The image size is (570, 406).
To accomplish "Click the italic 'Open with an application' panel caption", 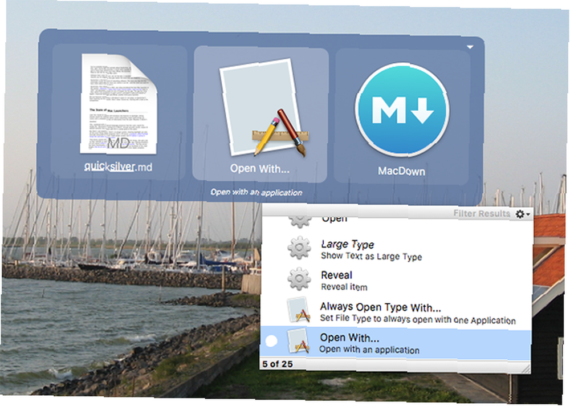I will click(x=256, y=192).
